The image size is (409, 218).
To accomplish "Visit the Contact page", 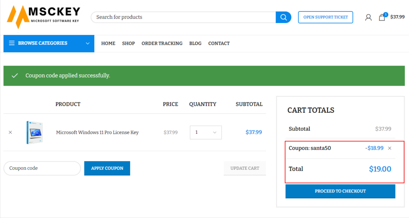I will 219,43.
